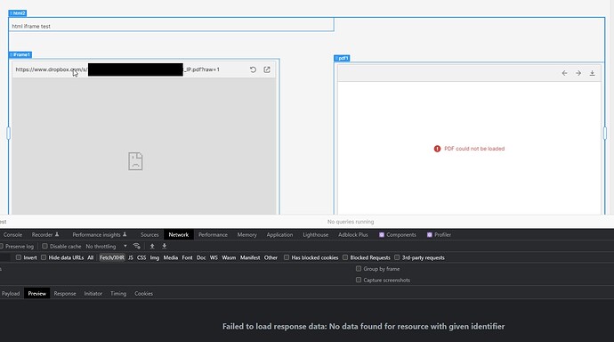This screenshot has width=614, height=342.
Task: Enable Group by frame
Action: (359, 269)
